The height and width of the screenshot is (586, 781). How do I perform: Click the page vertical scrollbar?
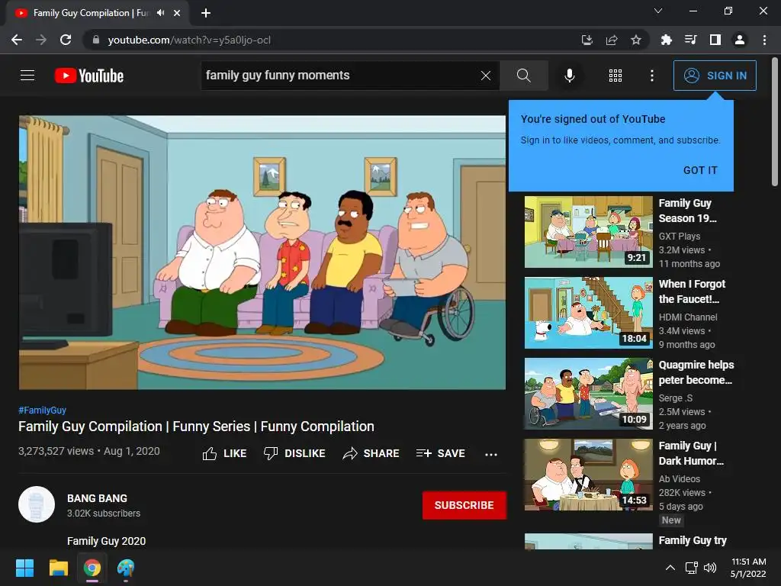point(775,122)
